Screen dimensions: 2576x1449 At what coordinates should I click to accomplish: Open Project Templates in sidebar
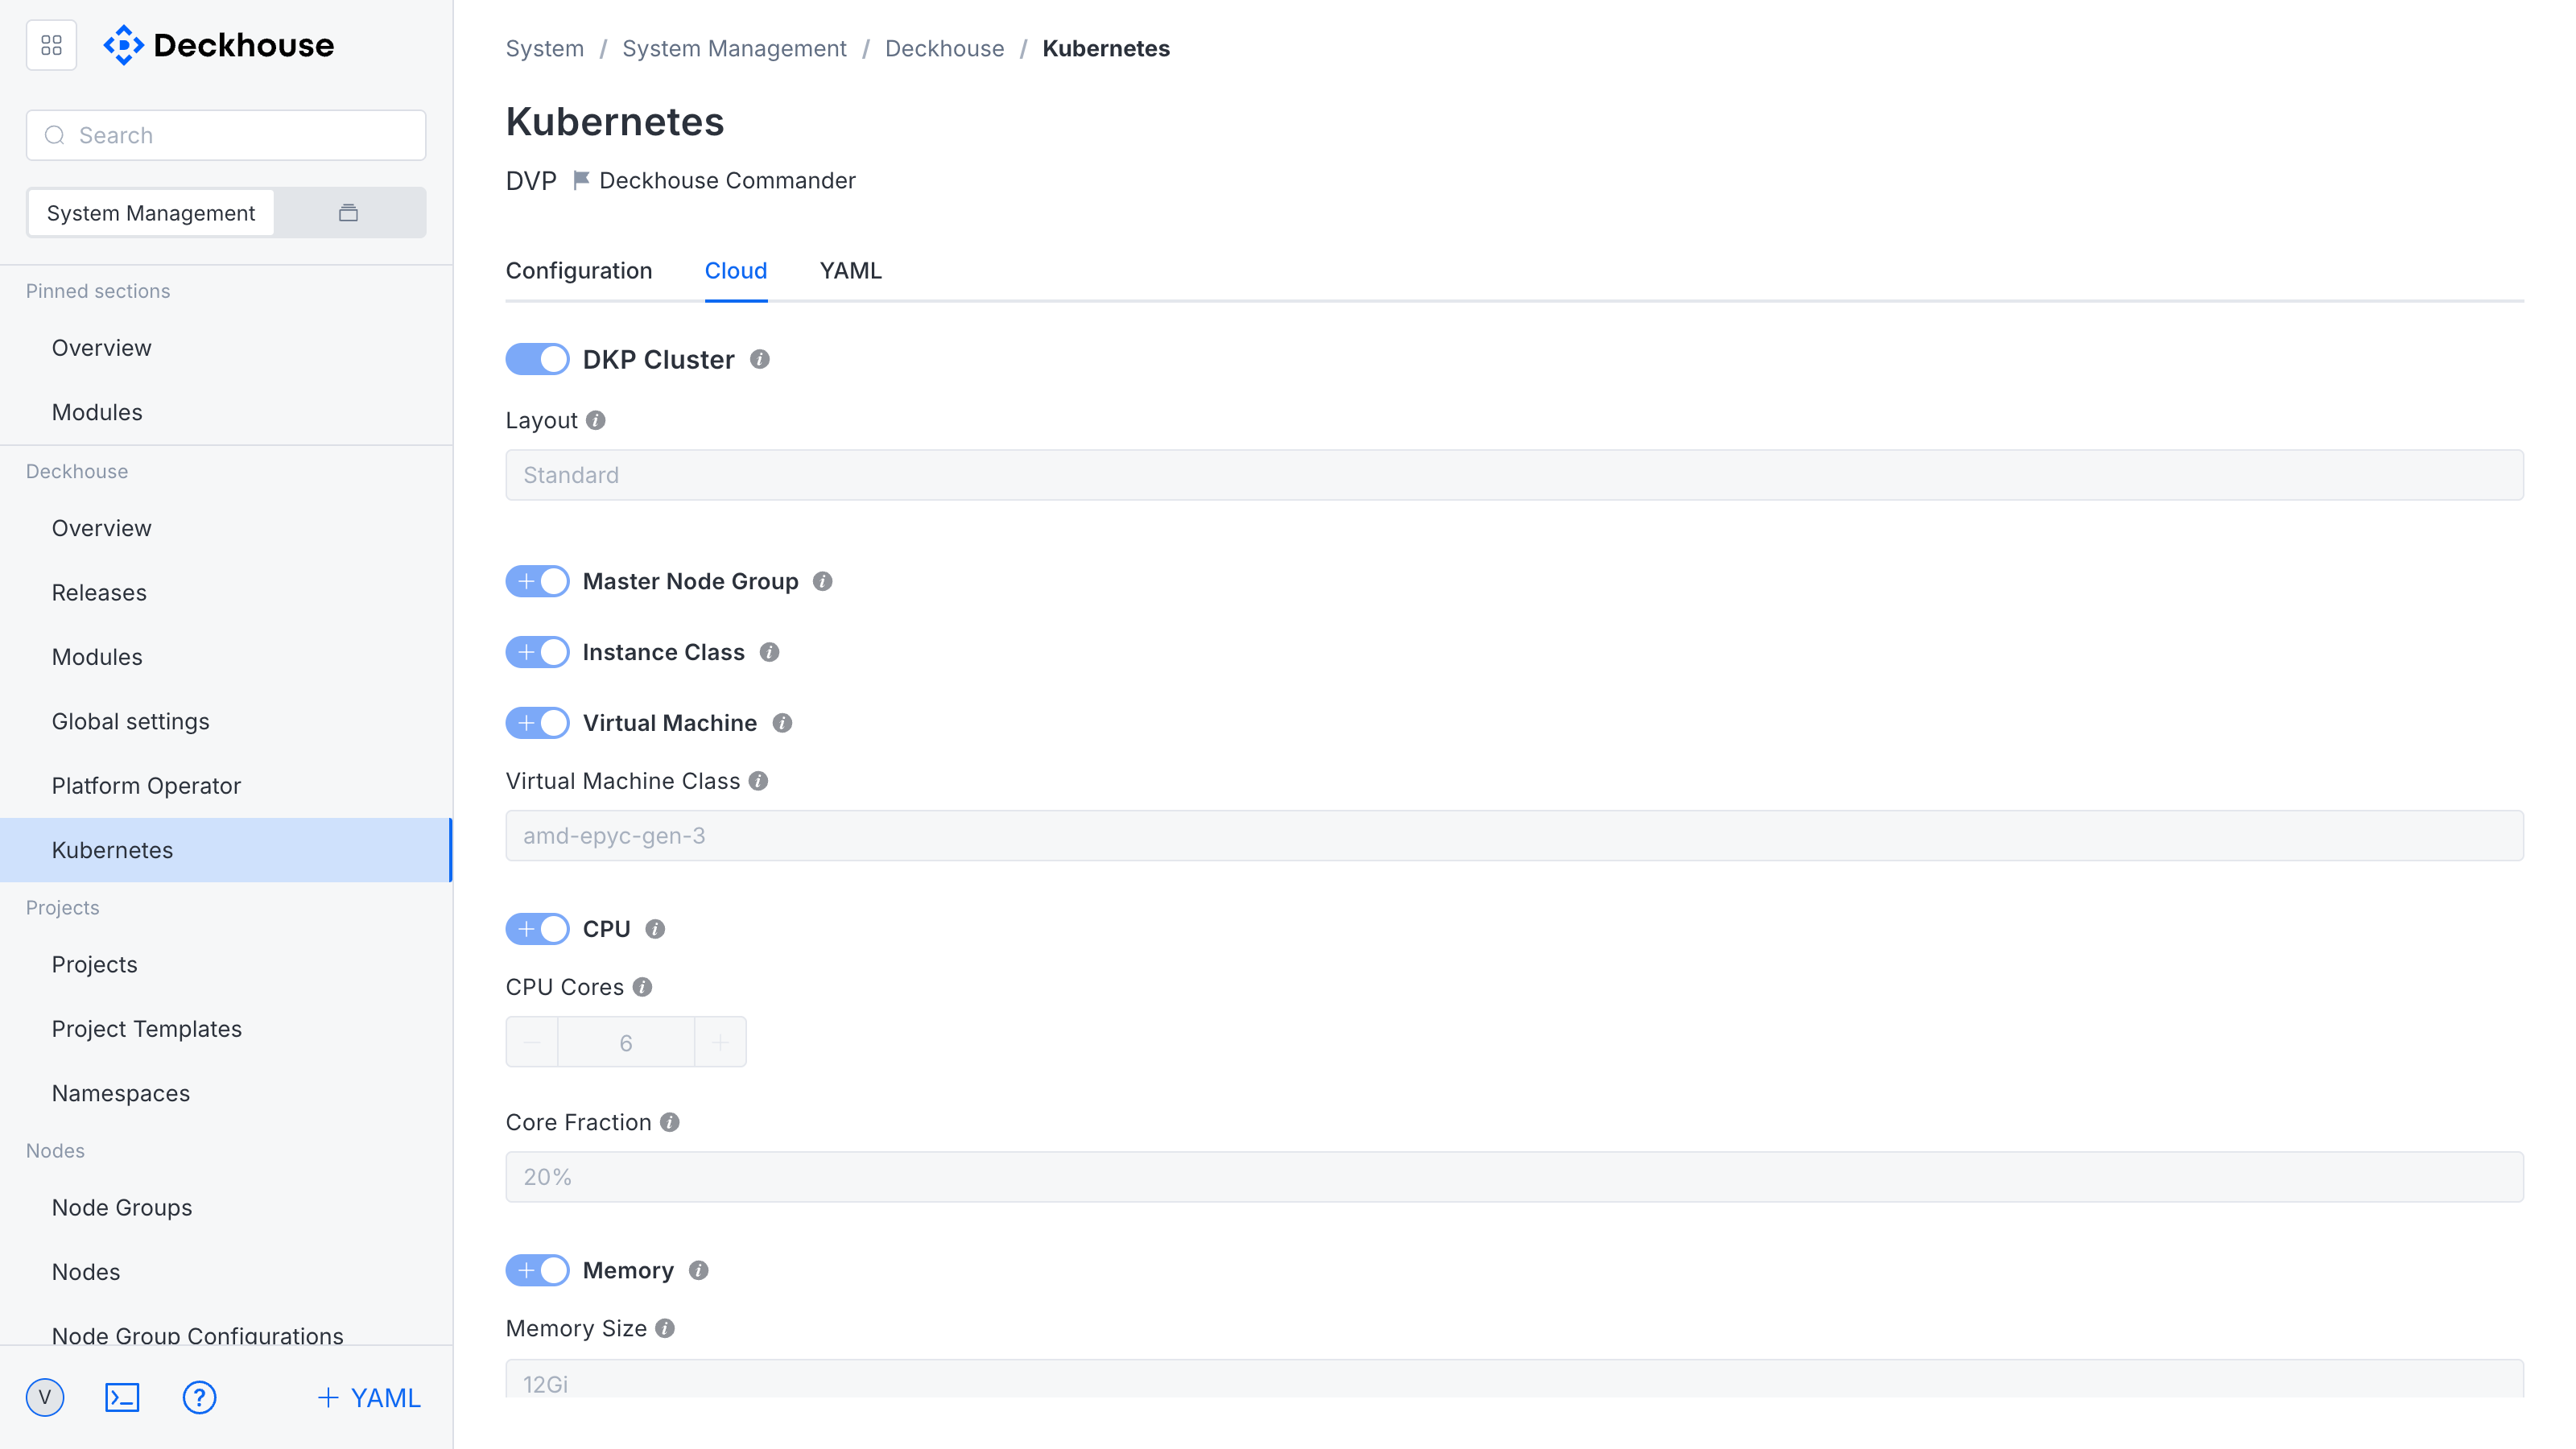pyautogui.click(x=226, y=1029)
